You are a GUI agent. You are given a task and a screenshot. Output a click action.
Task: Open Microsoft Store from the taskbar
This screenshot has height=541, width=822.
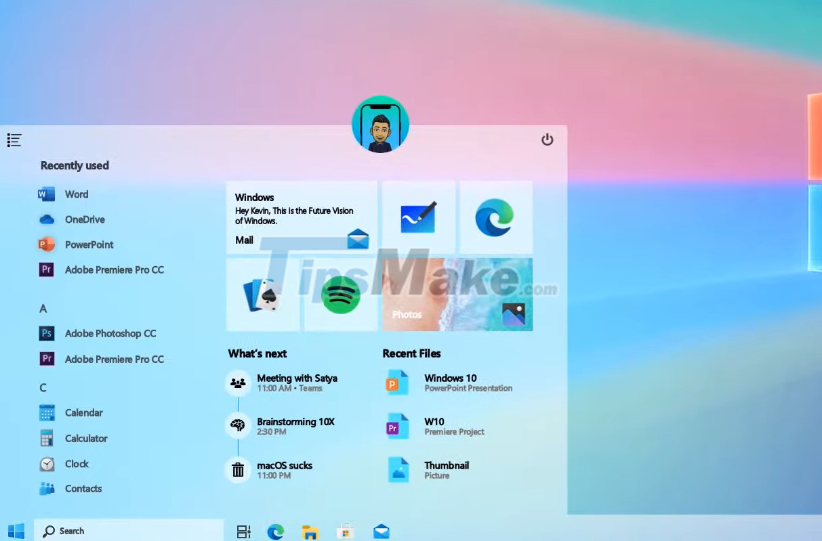point(346,531)
